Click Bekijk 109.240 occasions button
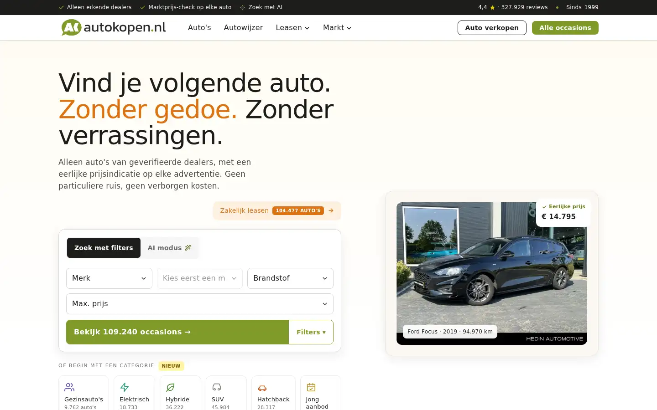The height and width of the screenshot is (410, 657). click(177, 332)
